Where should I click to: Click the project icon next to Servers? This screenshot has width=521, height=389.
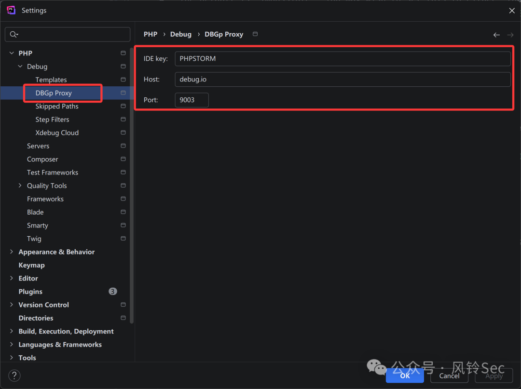(123, 146)
